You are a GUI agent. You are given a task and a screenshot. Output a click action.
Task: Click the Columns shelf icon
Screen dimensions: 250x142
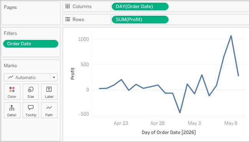[68, 7]
